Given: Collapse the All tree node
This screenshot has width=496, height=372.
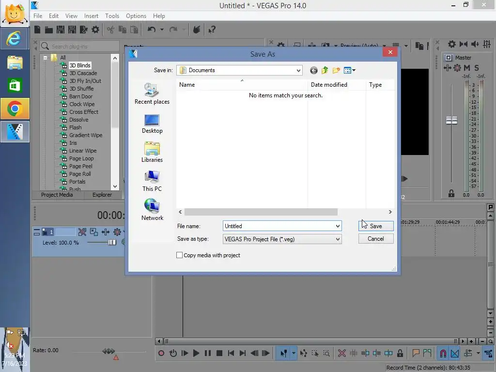Looking at the screenshot, I should 45,58.
